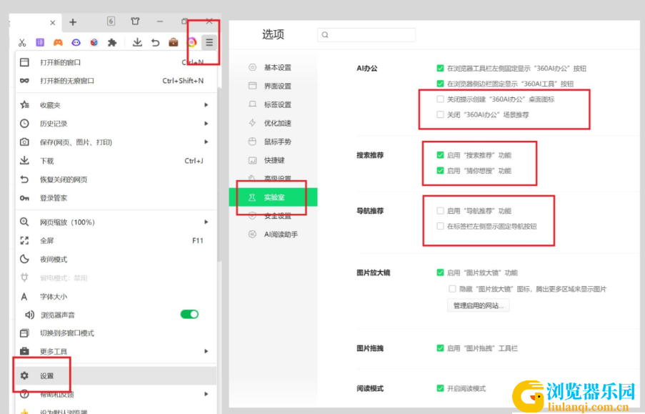Expand the 历史记录 submenu arrow

tap(206, 124)
